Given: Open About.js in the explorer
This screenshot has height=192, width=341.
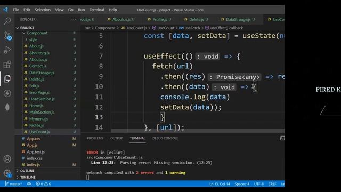Looking at the screenshot, I should [x=36, y=46].
